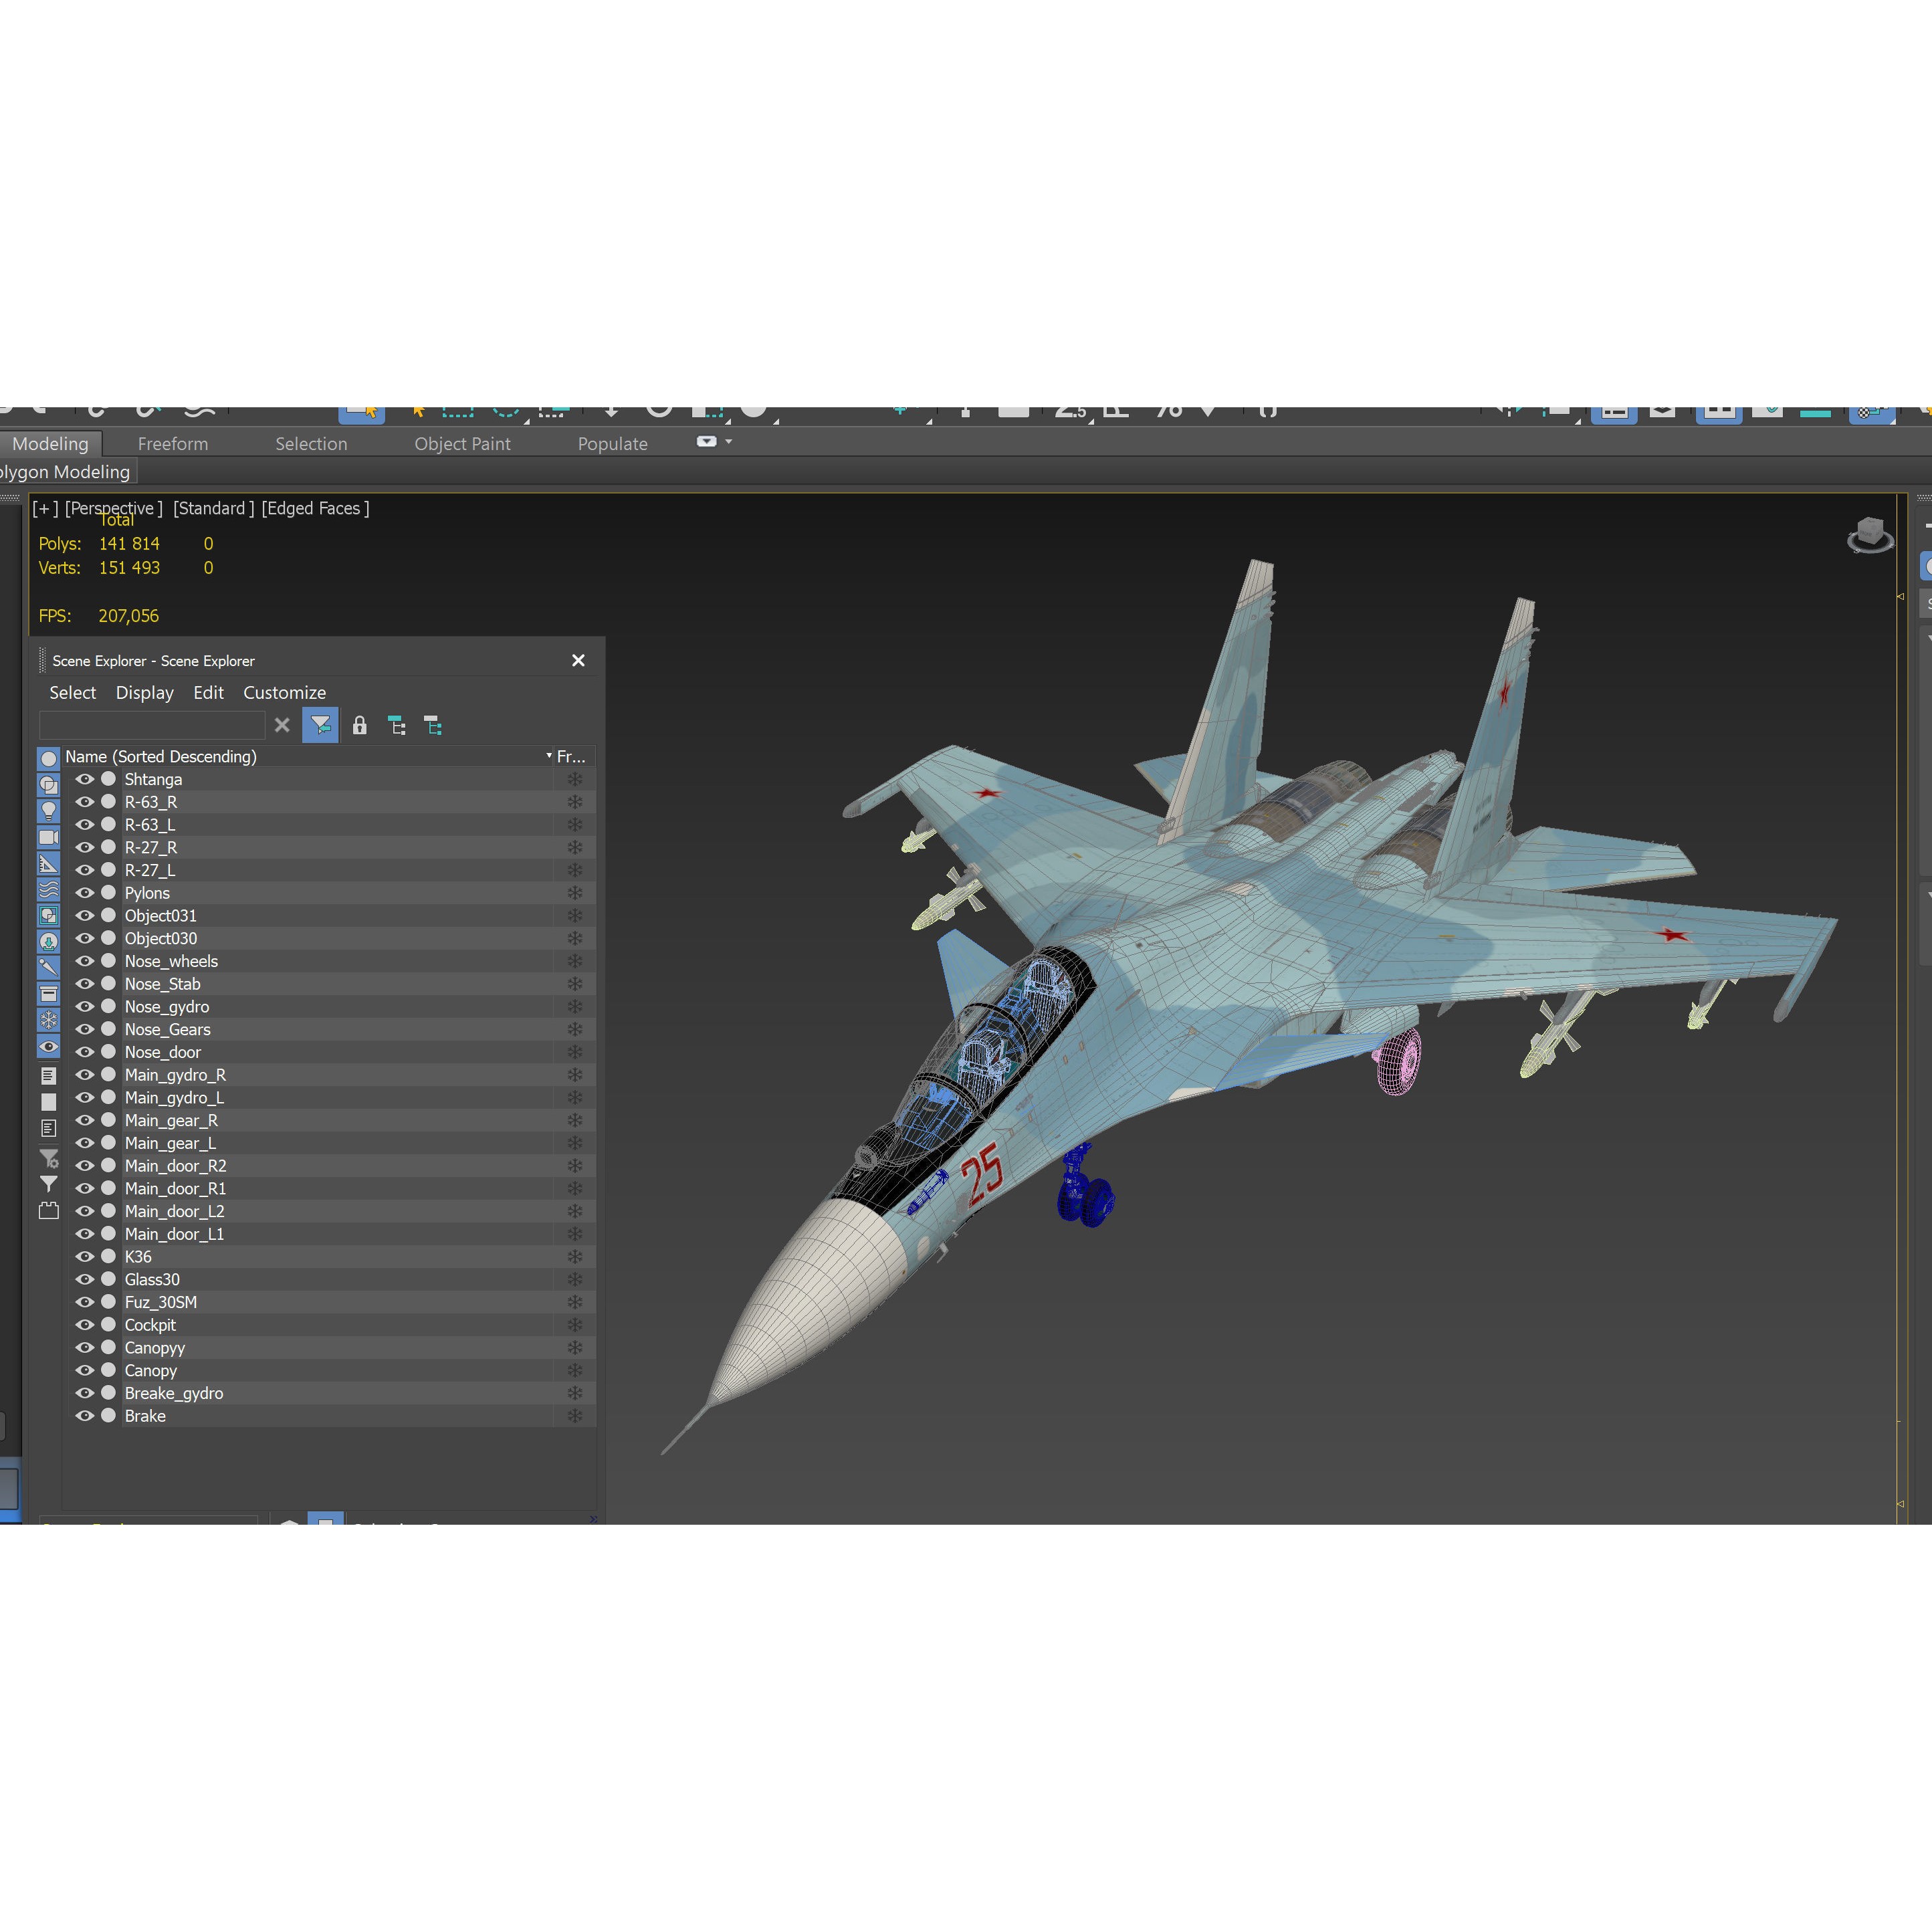Select the Lights filter icon in Scene Explorer

49,811
